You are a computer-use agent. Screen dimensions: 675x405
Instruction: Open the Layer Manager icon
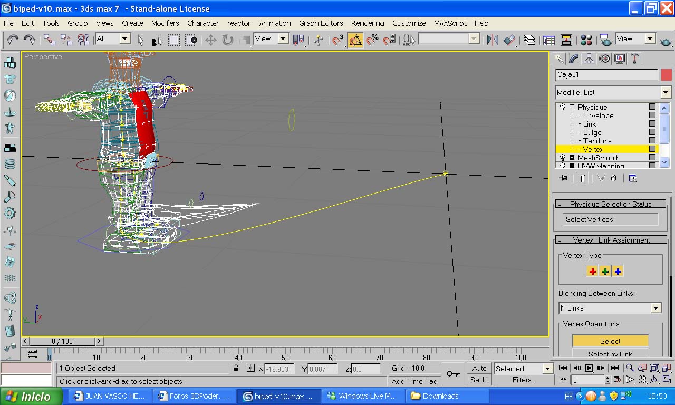point(529,40)
